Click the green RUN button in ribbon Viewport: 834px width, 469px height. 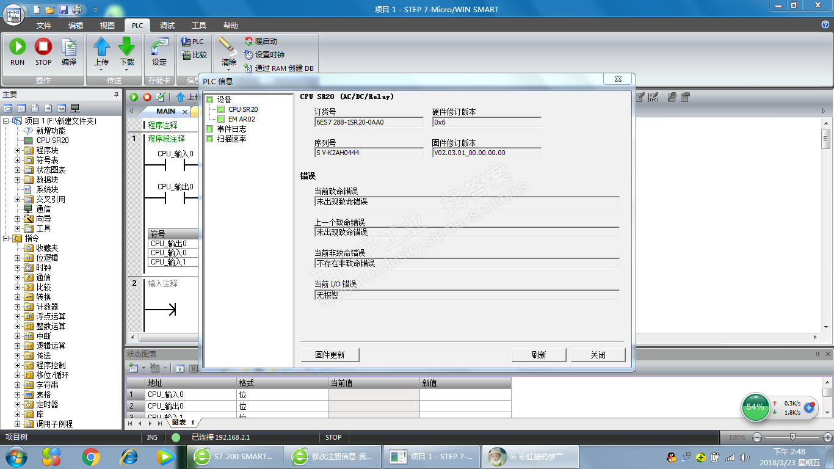pyautogui.click(x=17, y=51)
